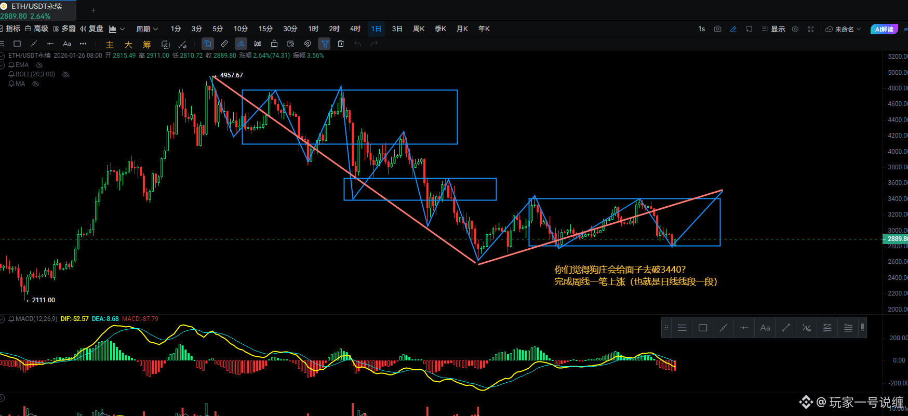Select the Aa text tool in floating toolbar
Image resolution: width=908 pixels, height=416 pixels.
click(765, 328)
